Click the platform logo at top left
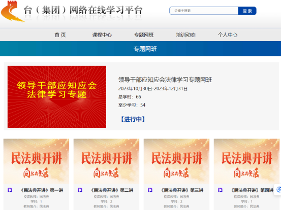The image size is (281, 210). point(12,11)
